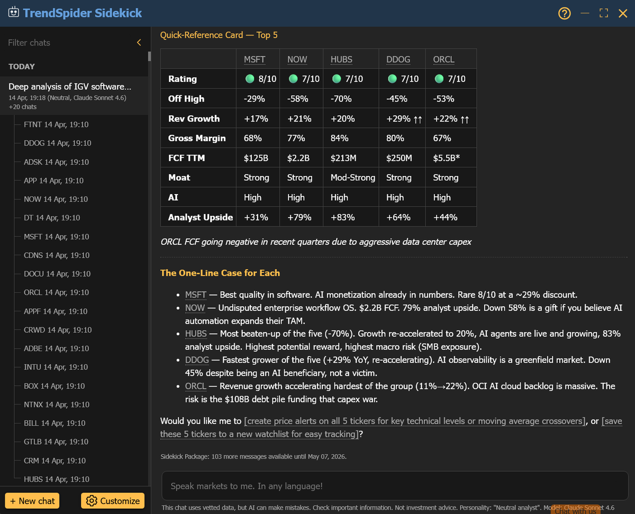Click the Analyst Upside row label
The image size is (635, 514).
[201, 217]
